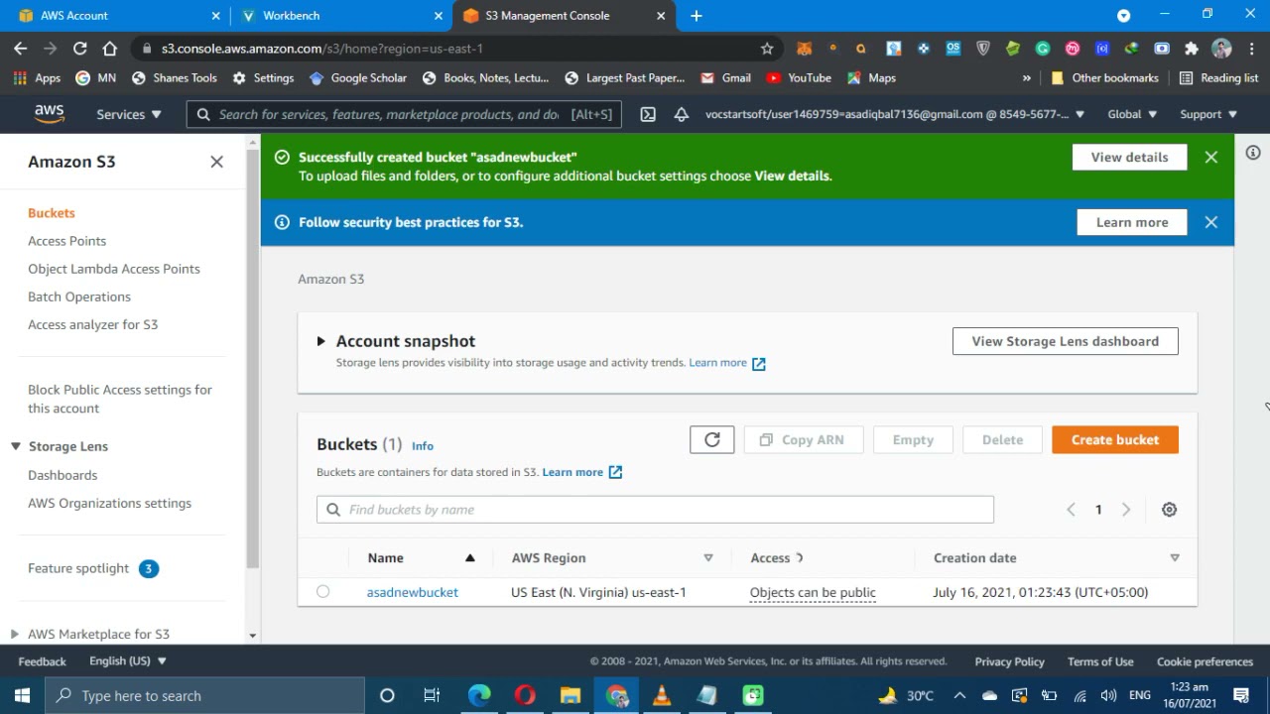Open Task View in the taskbar
Viewport: 1270px width, 714px height.
pos(432,695)
